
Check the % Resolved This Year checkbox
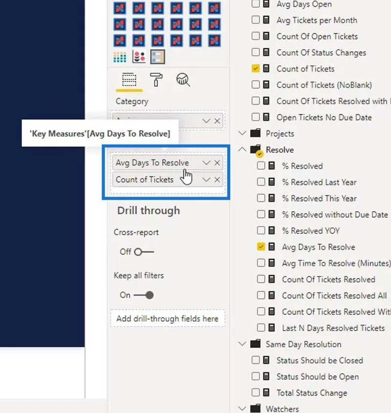[x=261, y=198]
